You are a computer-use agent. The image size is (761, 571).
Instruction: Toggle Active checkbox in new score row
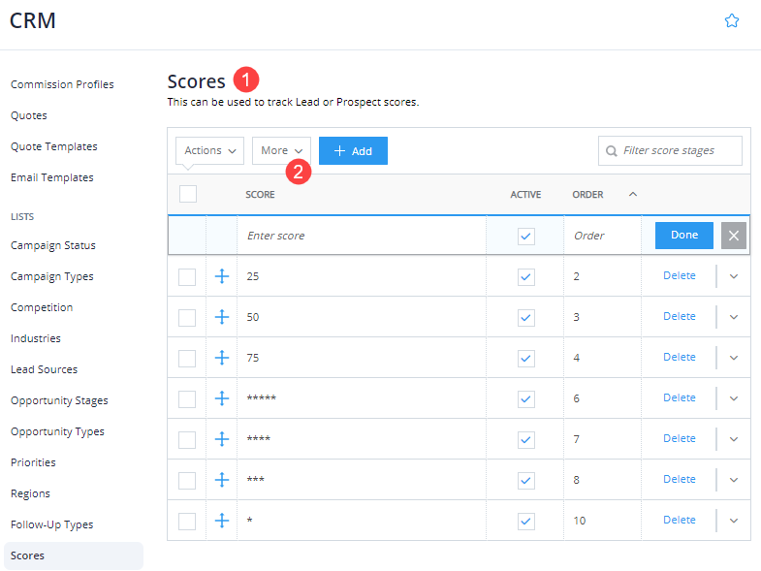point(526,237)
